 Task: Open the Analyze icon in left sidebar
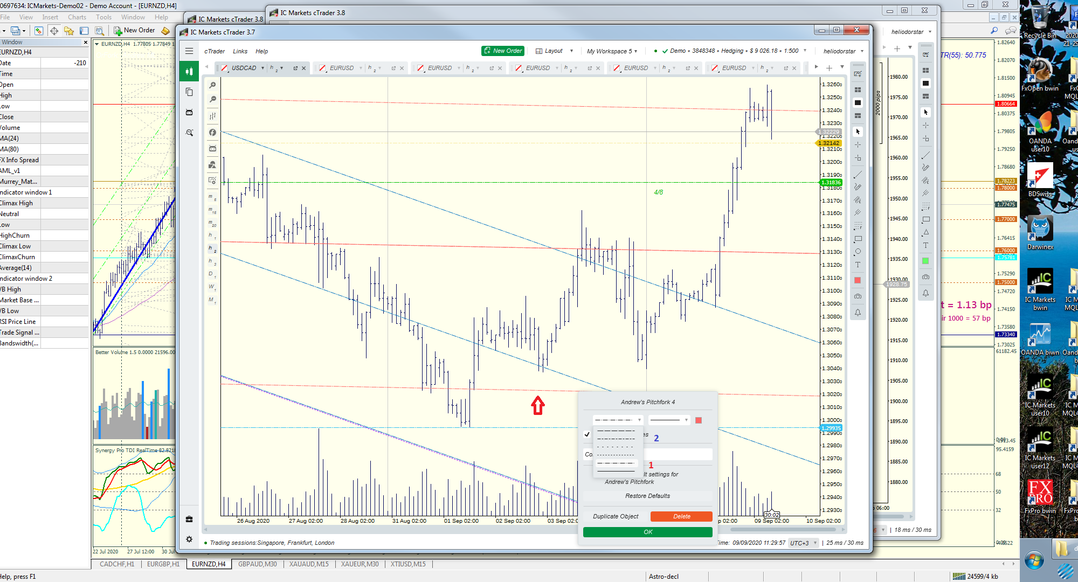coord(189,133)
